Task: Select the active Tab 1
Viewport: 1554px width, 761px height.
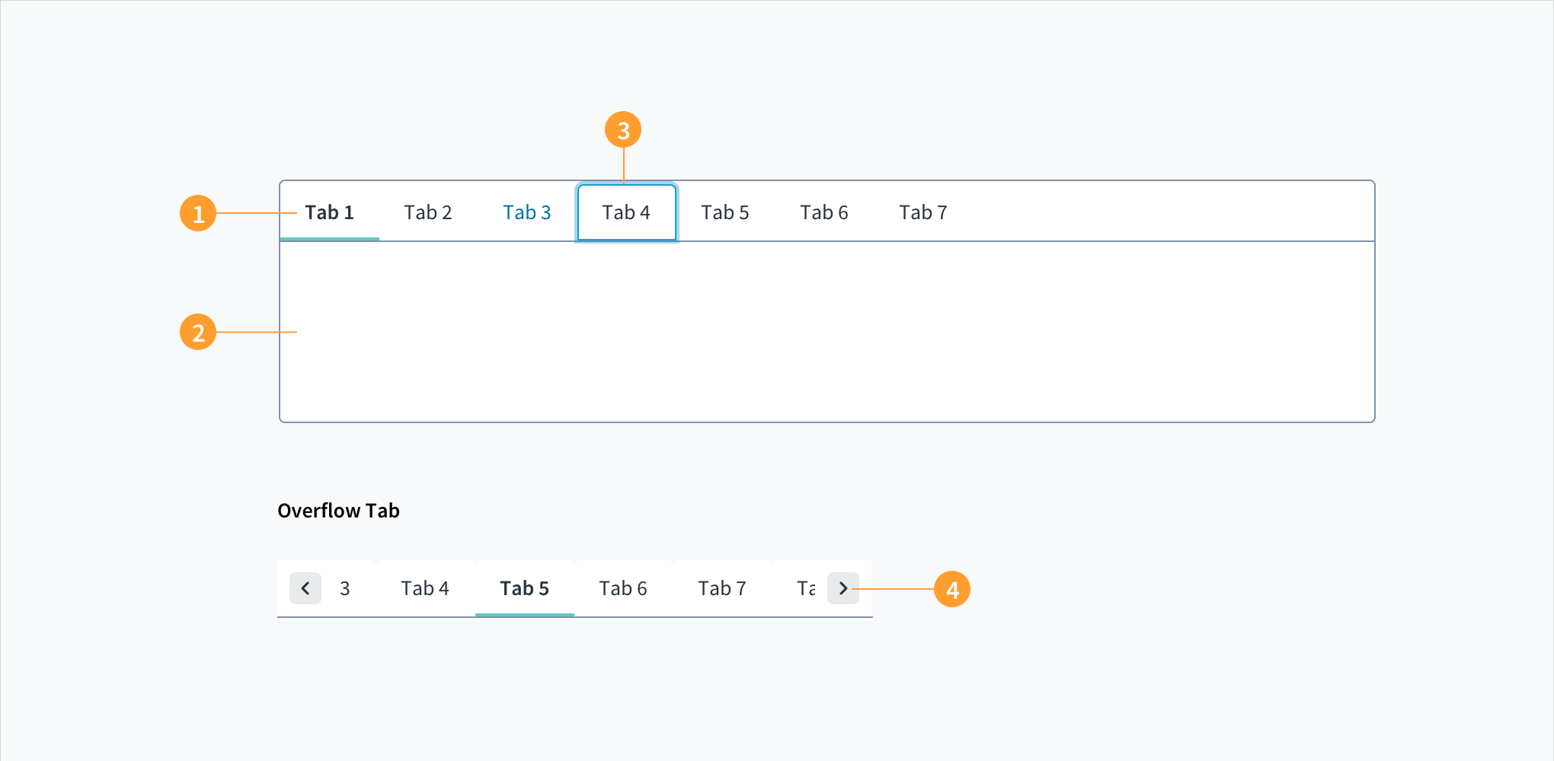Action: click(329, 212)
